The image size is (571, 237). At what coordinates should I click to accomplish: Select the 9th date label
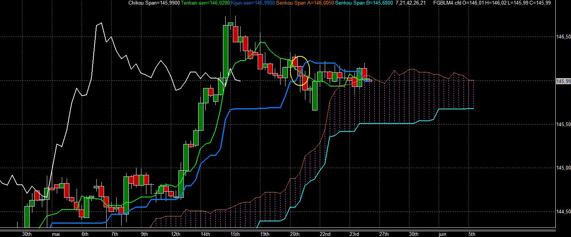(x=144, y=234)
